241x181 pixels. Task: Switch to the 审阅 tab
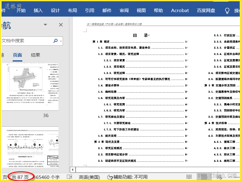124,11
